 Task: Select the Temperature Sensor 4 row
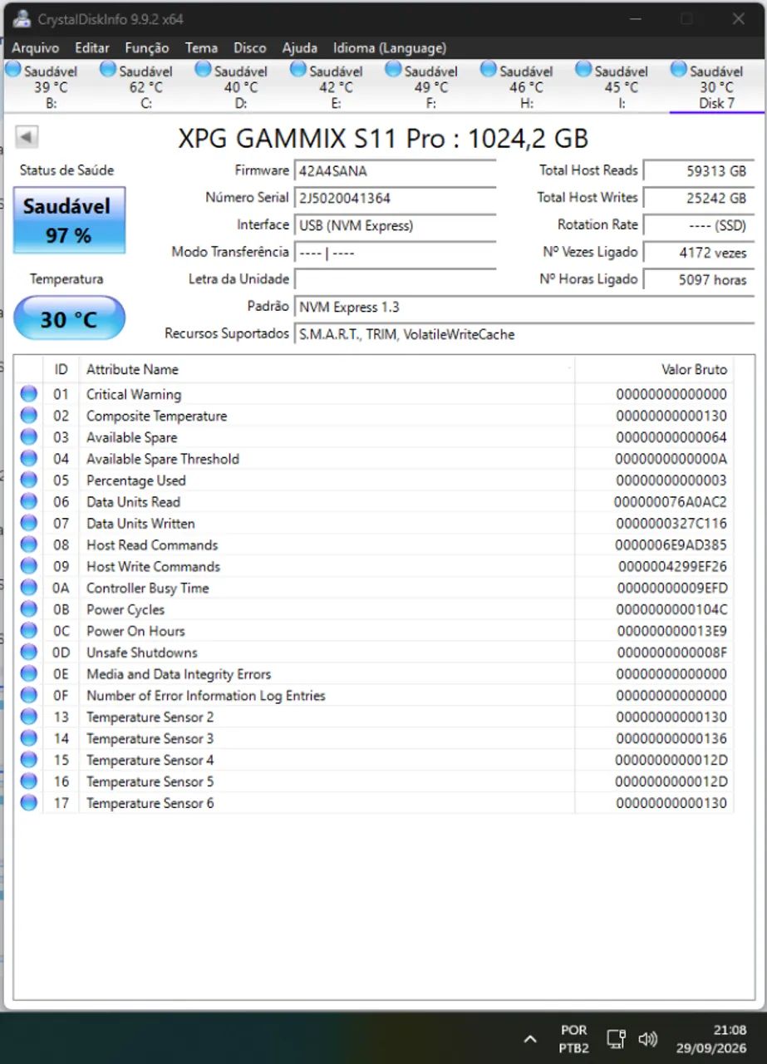374,761
